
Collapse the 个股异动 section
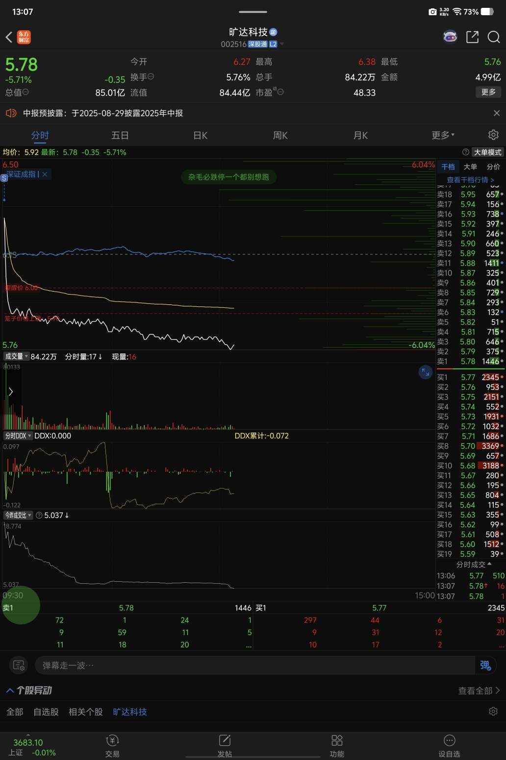pos(10,690)
